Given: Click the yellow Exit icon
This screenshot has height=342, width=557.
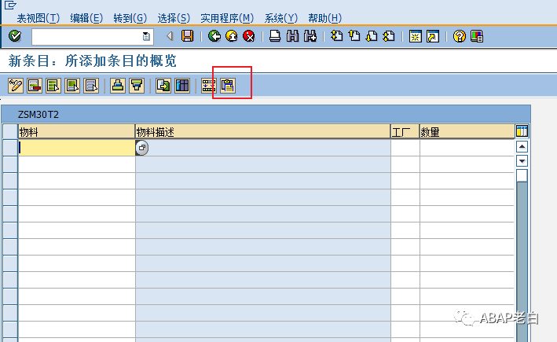Looking at the screenshot, I should coord(232,36).
